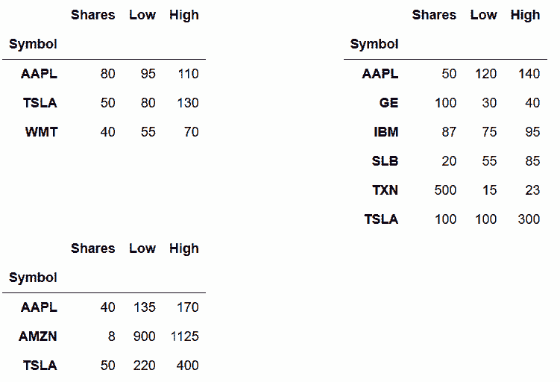This screenshot has height=382, width=560.
Task: Select the GE Low value 30
Action: coord(489,103)
